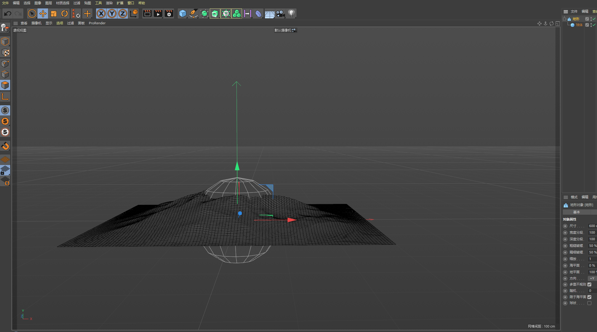597x332 pixels.
Task: Toggle the Z axis lock
Action: pyautogui.click(x=123, y=13)
